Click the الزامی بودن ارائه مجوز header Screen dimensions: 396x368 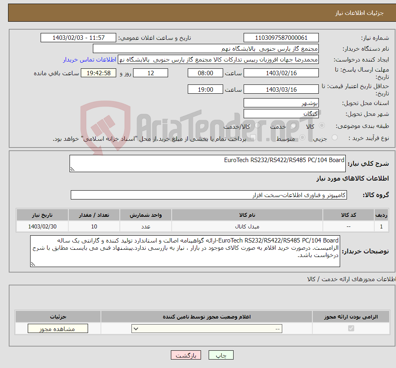pyautogui.click(x=351, y=317)
